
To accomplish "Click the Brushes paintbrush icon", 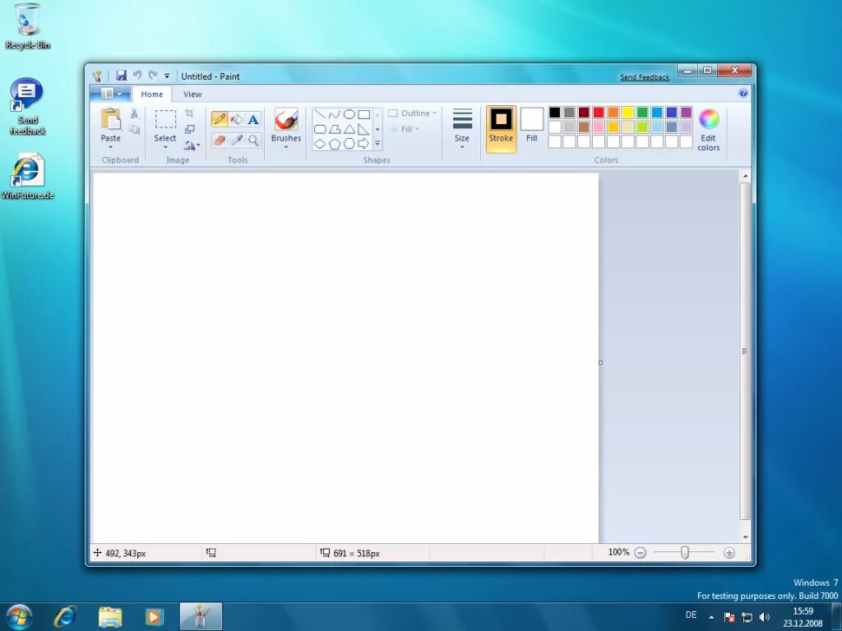I will point(285,119).
